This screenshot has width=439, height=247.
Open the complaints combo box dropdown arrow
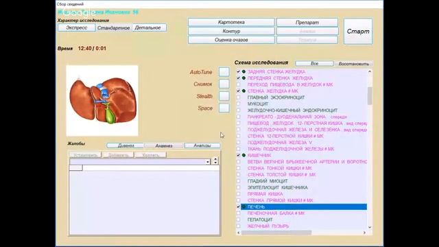tap(207, 162)
